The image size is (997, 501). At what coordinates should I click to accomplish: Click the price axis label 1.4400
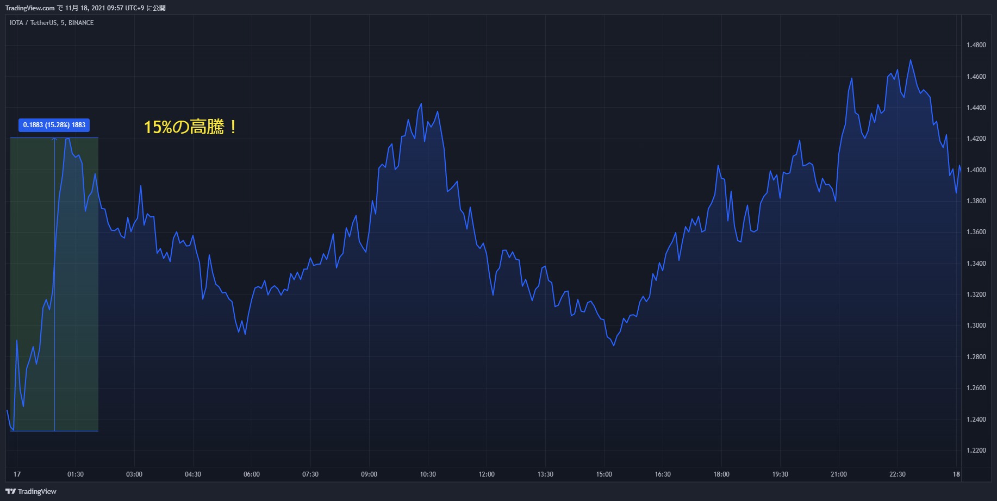click(976, 108)
